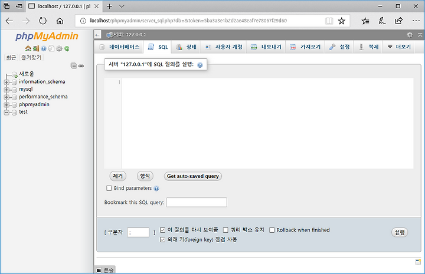Click the 구분자 delimiter input
Screen dimensions: 425x274
point(138,232)
